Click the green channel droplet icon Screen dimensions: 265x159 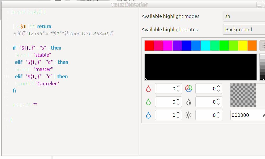pos(148,102)
